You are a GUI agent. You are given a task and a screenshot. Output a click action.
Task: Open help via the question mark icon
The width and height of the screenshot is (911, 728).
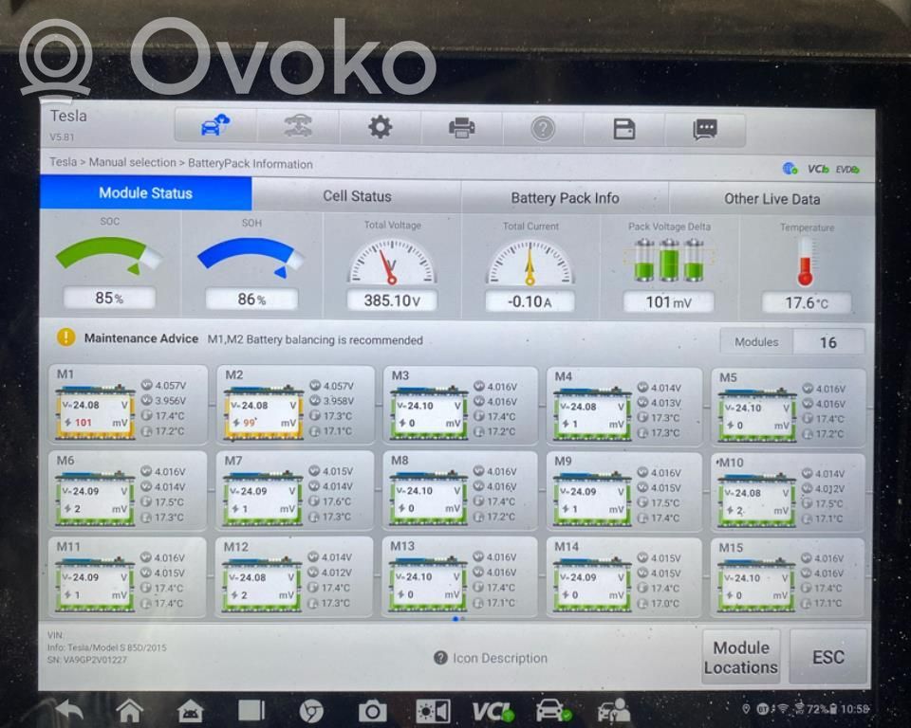[543, 129]
